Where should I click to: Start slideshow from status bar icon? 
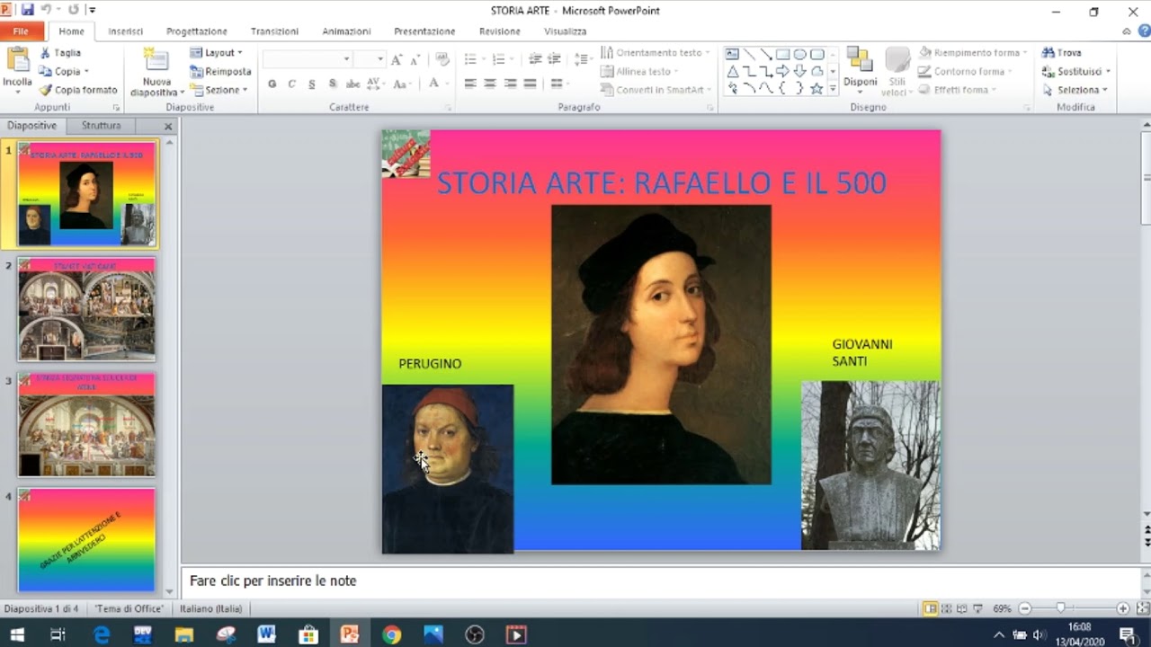[x=978, y=608]
